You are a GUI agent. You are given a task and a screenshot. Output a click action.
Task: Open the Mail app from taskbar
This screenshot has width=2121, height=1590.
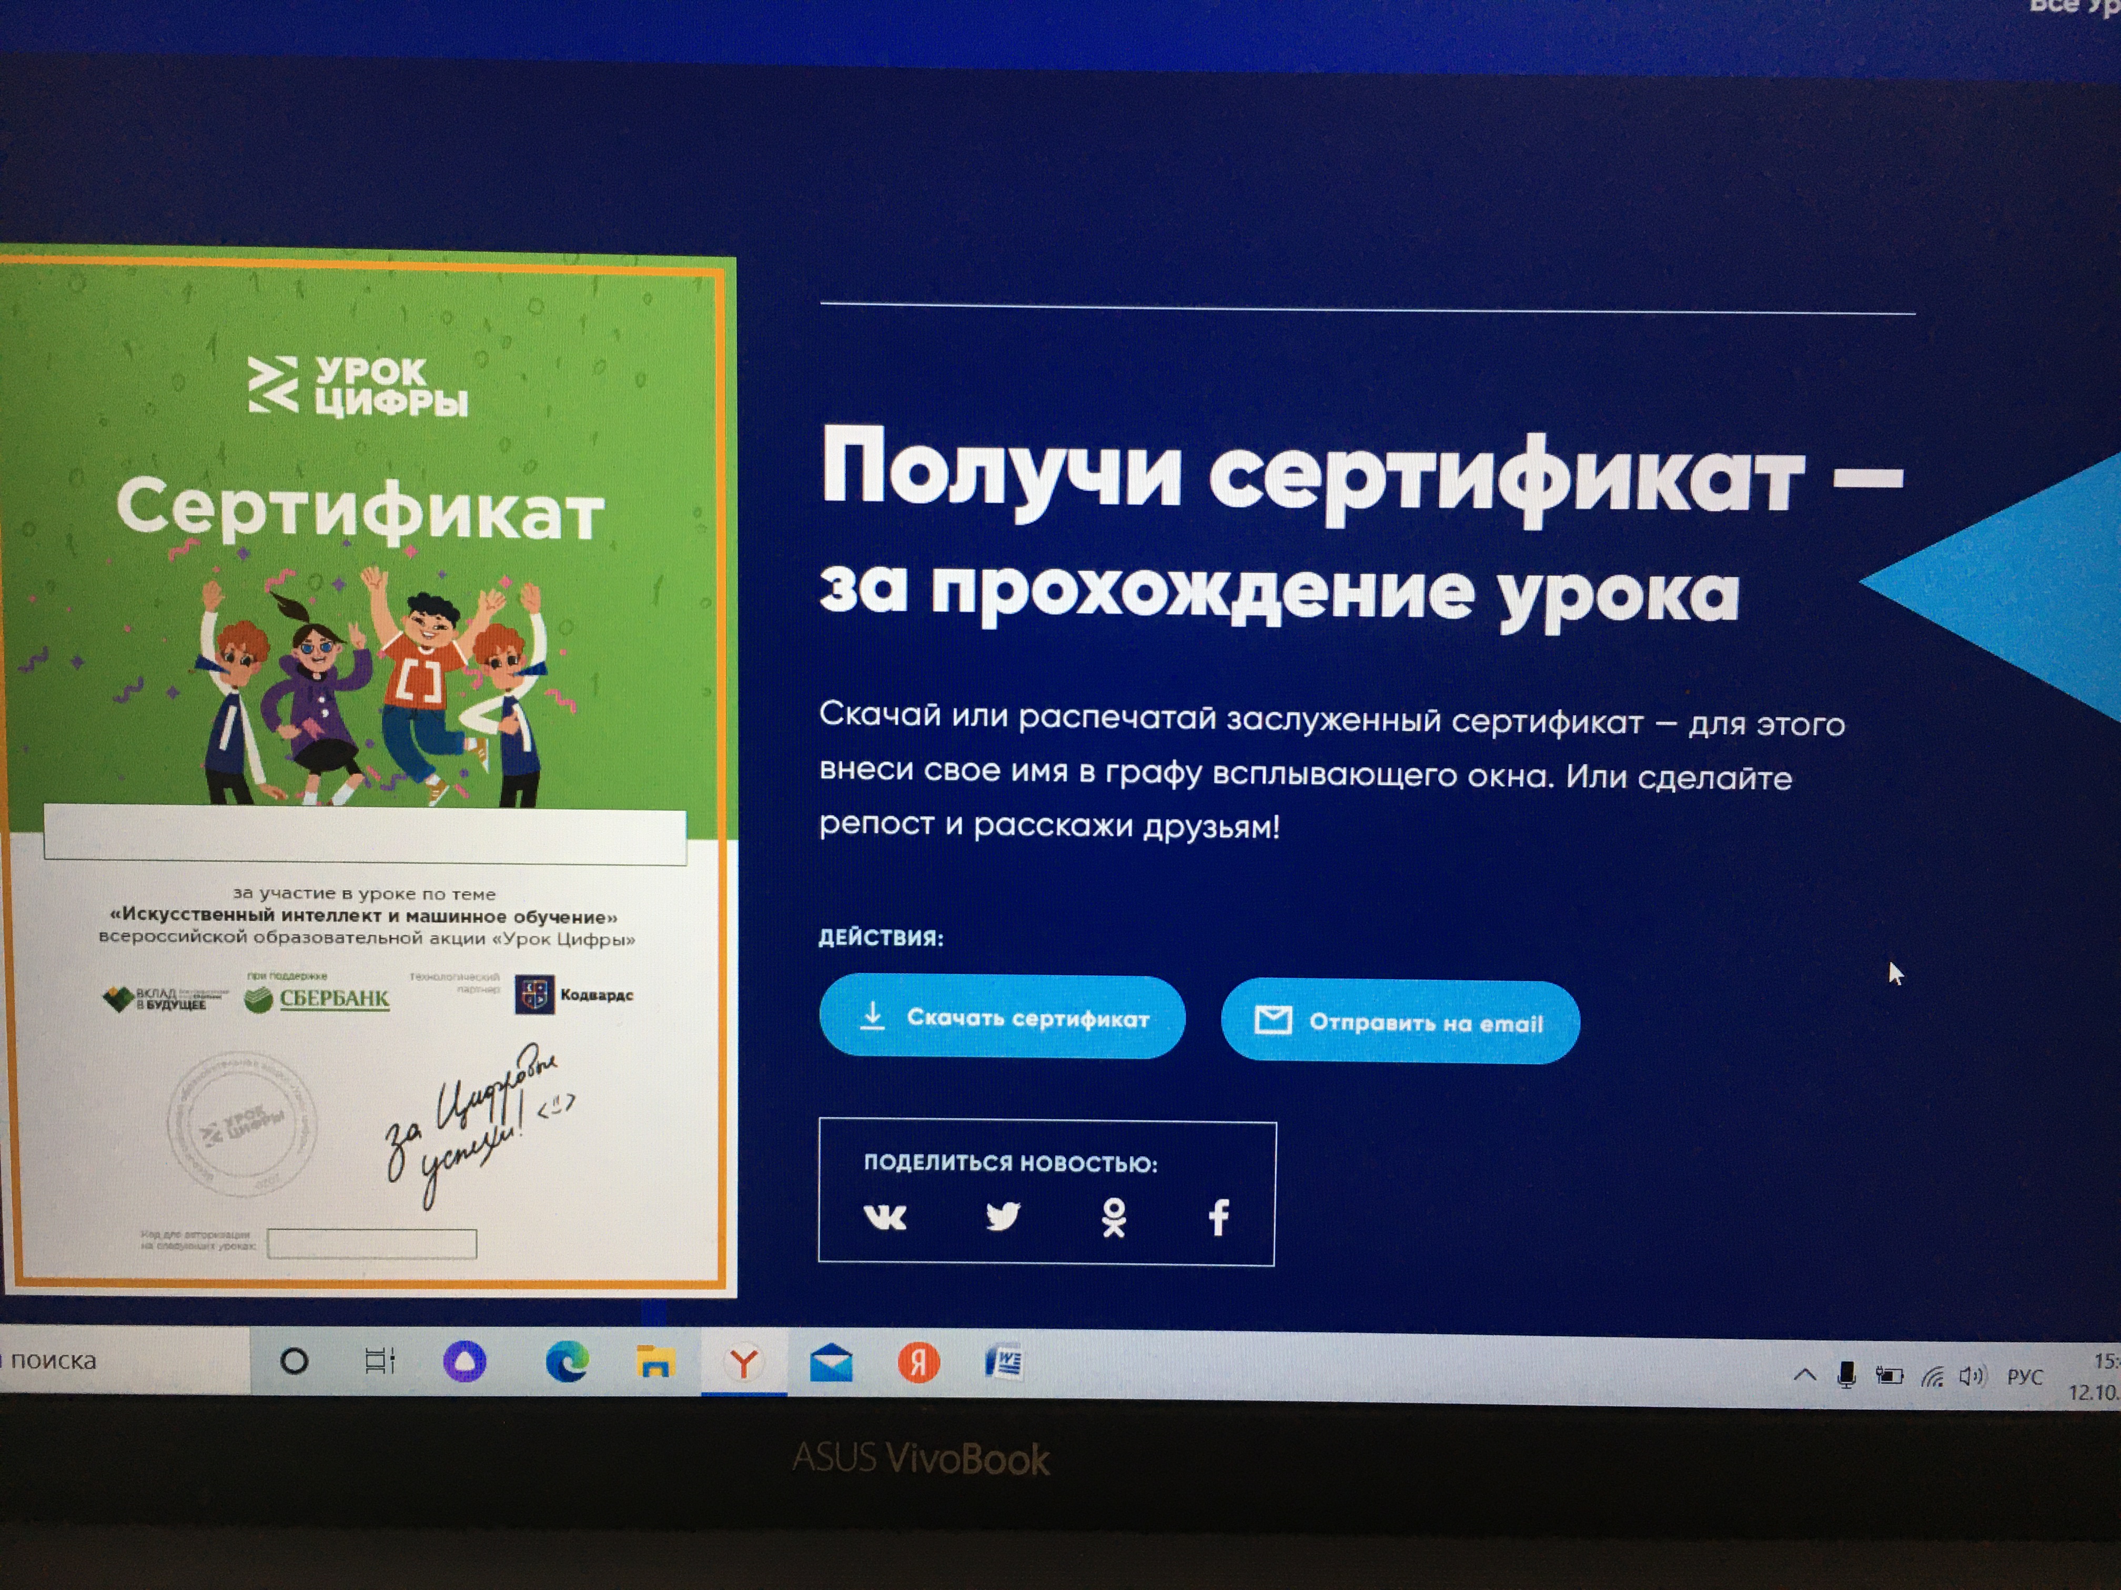(x=831, y=1362)
